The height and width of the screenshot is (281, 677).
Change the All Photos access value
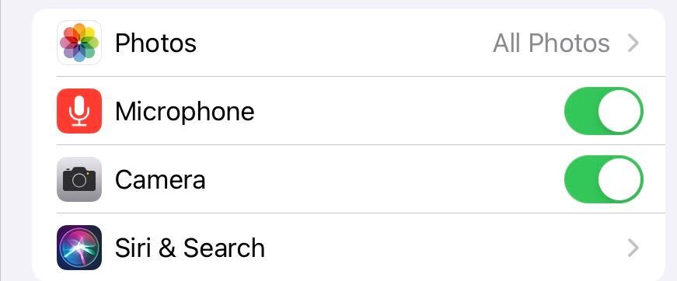click(551, 43)
